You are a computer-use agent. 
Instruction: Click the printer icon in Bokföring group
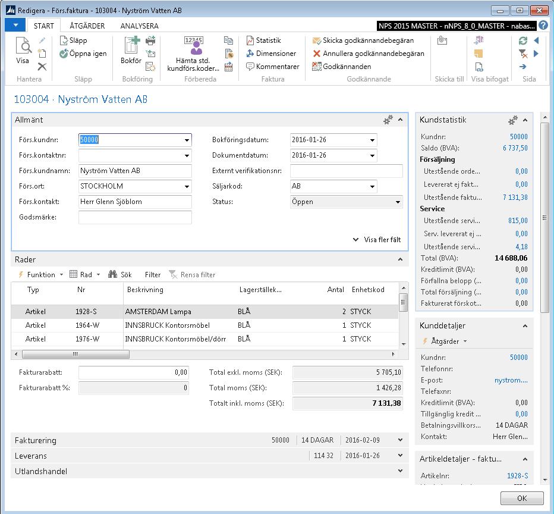[x=150, y=40]
